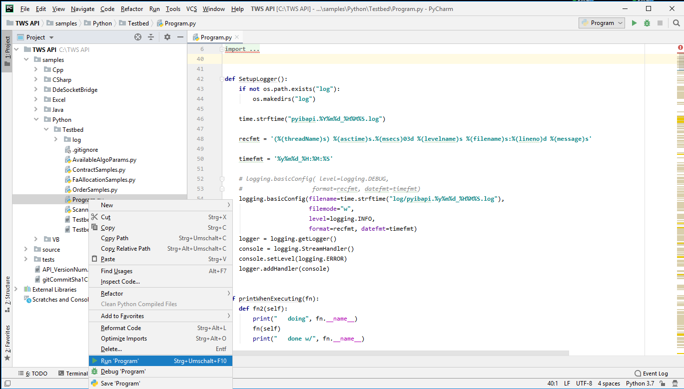Click the green Run button in toolbar
The height and width of the screenshot is (389, 684).
[634, 23]
